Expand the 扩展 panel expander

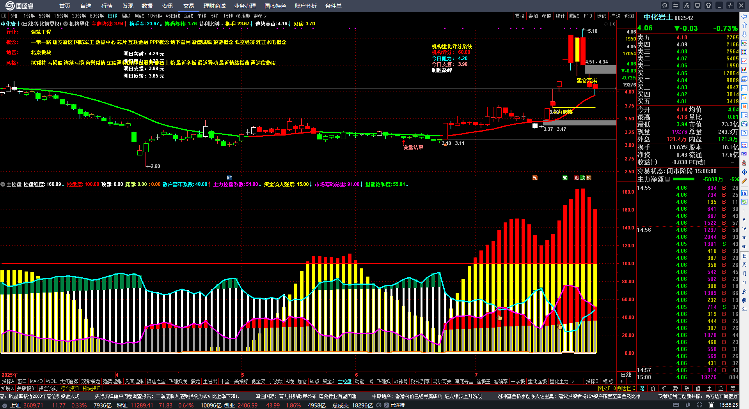(x=7, y=388)
